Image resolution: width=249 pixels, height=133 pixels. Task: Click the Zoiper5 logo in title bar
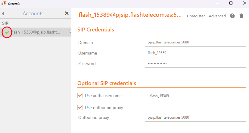[4, 3]
